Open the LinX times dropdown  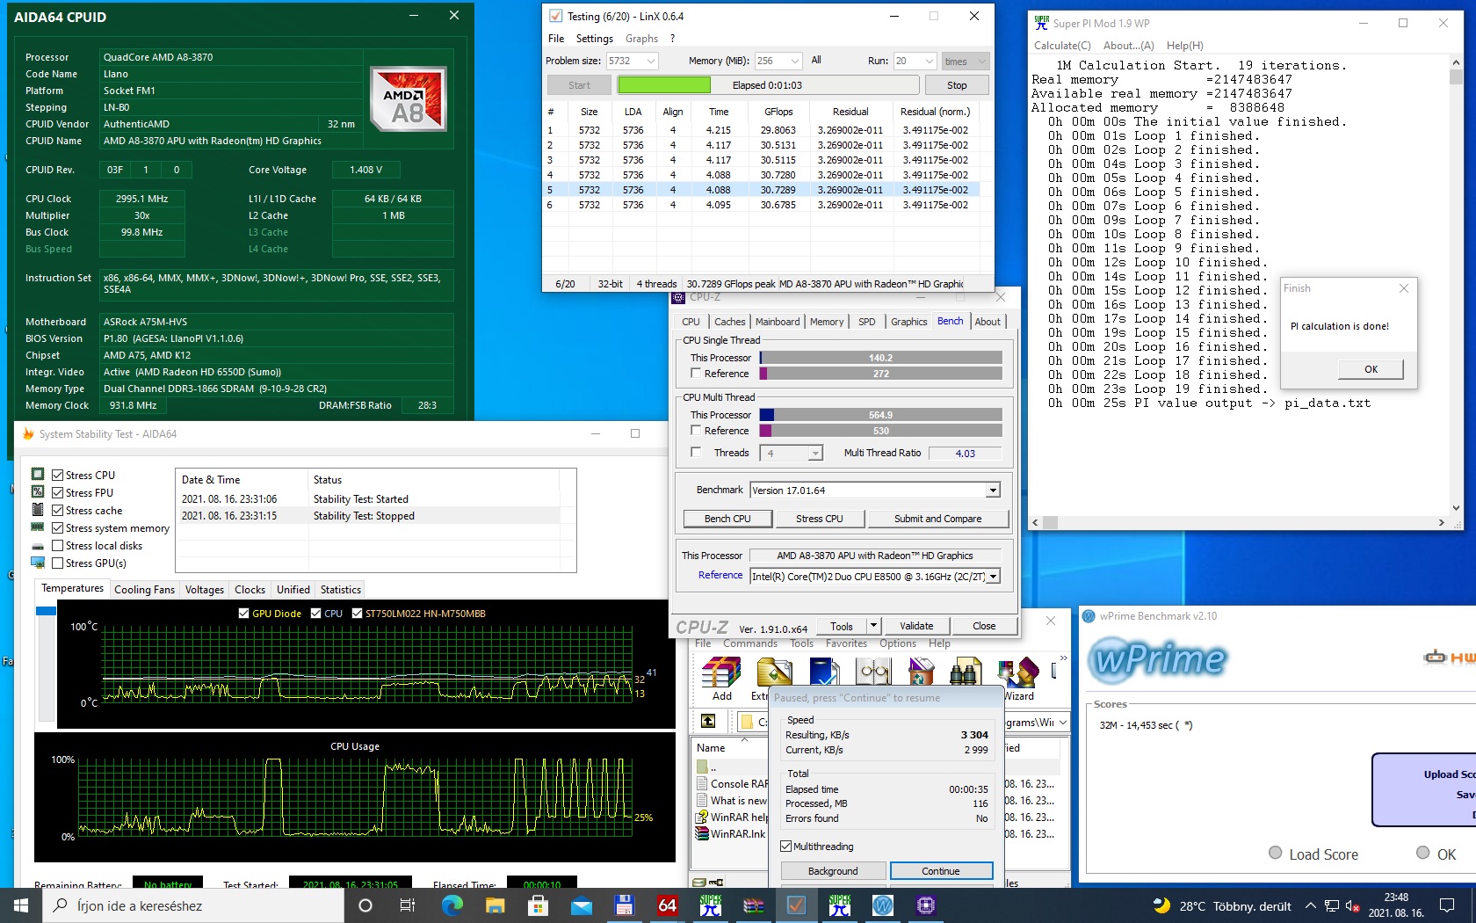pyautogui.click(x=965, y=61)
